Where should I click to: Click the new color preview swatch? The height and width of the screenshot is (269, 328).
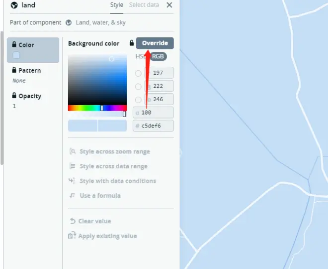112,126
